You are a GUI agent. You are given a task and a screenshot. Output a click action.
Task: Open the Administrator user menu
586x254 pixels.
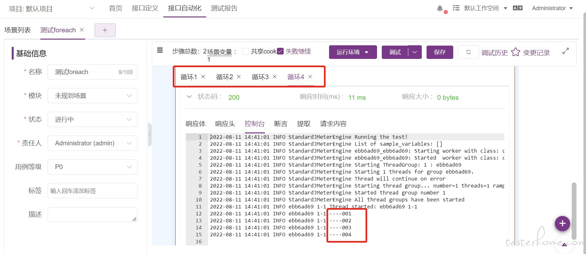tap(552, 8)
